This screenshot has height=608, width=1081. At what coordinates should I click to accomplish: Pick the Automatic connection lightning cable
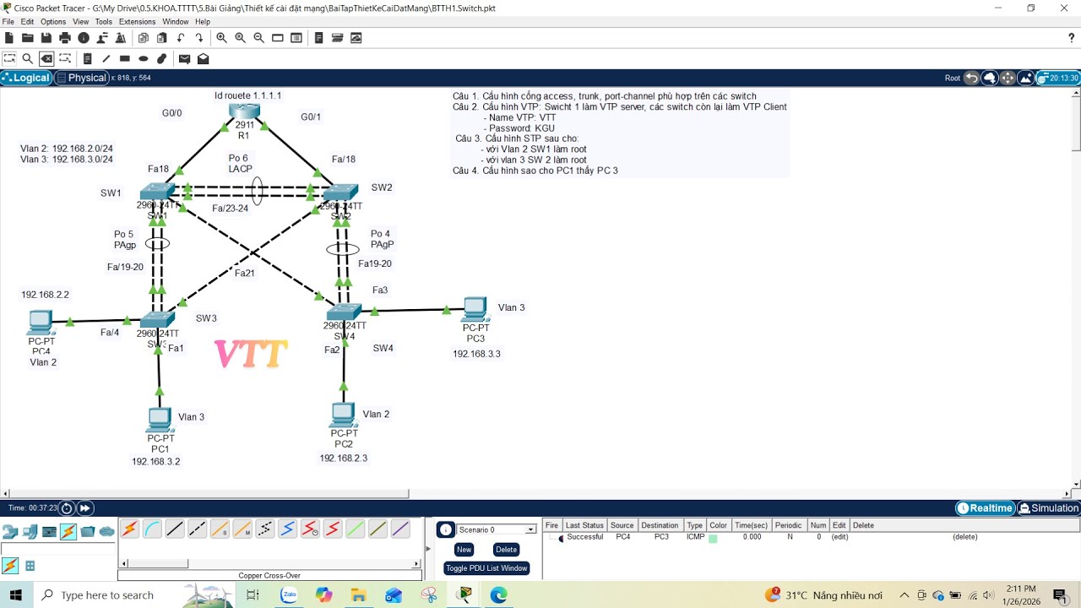pos(129,529)
